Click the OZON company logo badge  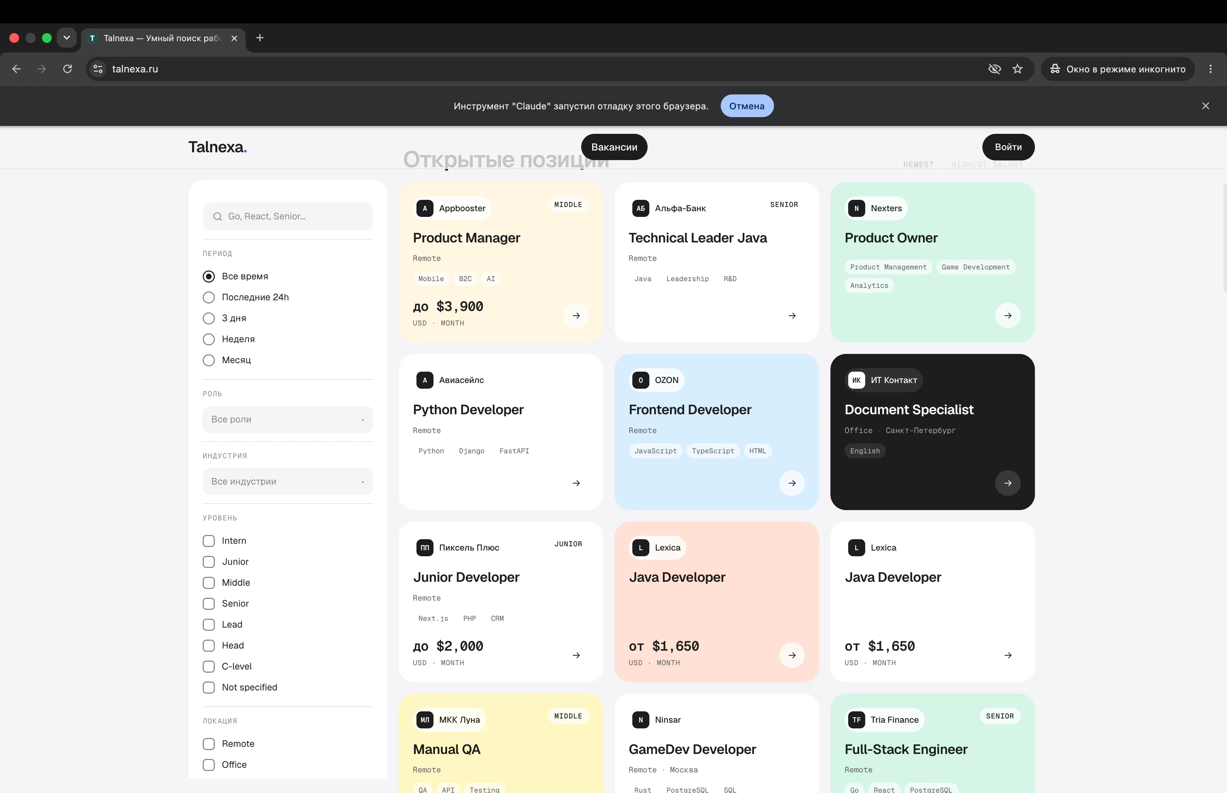click(x=640, y=381)
